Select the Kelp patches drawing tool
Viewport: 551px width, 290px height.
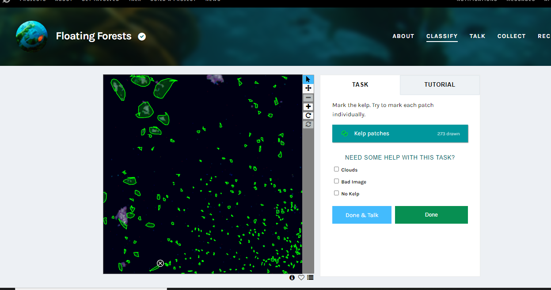click(400, 134)
